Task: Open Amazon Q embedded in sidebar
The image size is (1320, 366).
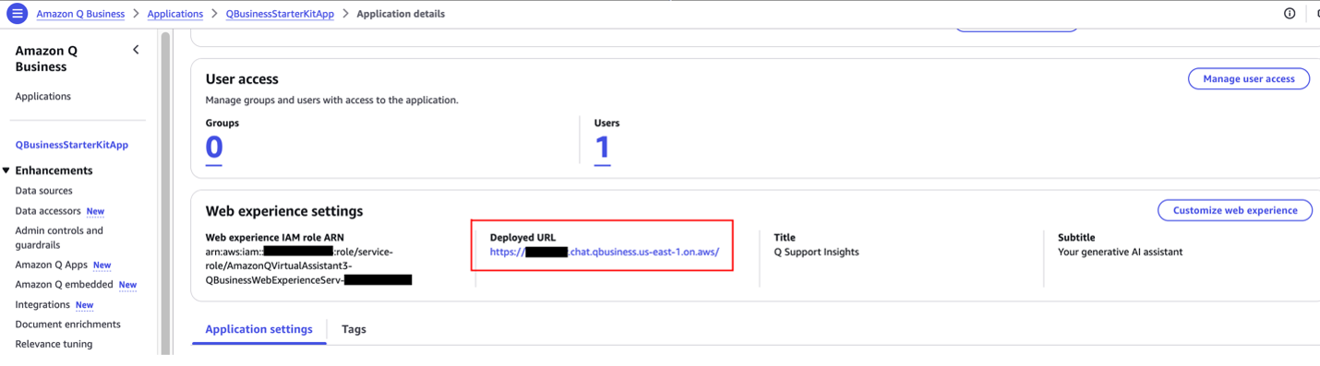Action: click(x=64, y=285)
